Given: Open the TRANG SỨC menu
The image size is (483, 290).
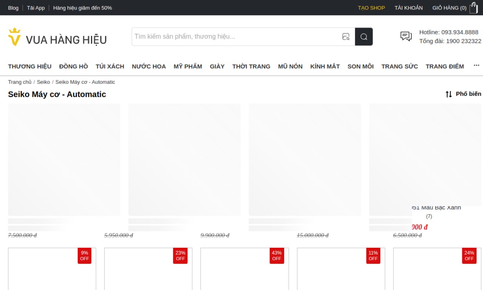Looking at the screenshot, I should 400,66.
